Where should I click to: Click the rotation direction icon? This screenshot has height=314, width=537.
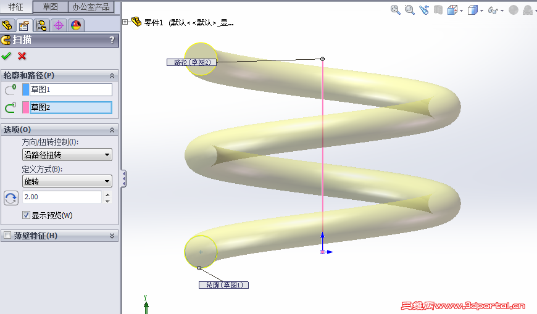click(x=11, y=198)
